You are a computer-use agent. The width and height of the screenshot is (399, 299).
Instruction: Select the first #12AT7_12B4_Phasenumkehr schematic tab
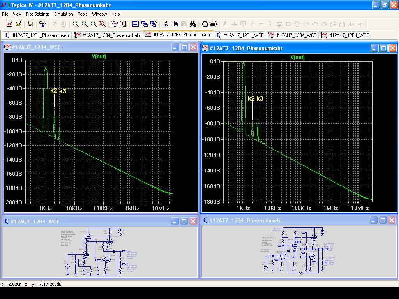[37, 35]
